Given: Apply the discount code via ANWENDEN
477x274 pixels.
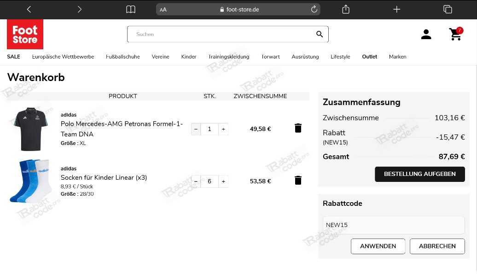Looking at the screenshot, I should [378, 246].
